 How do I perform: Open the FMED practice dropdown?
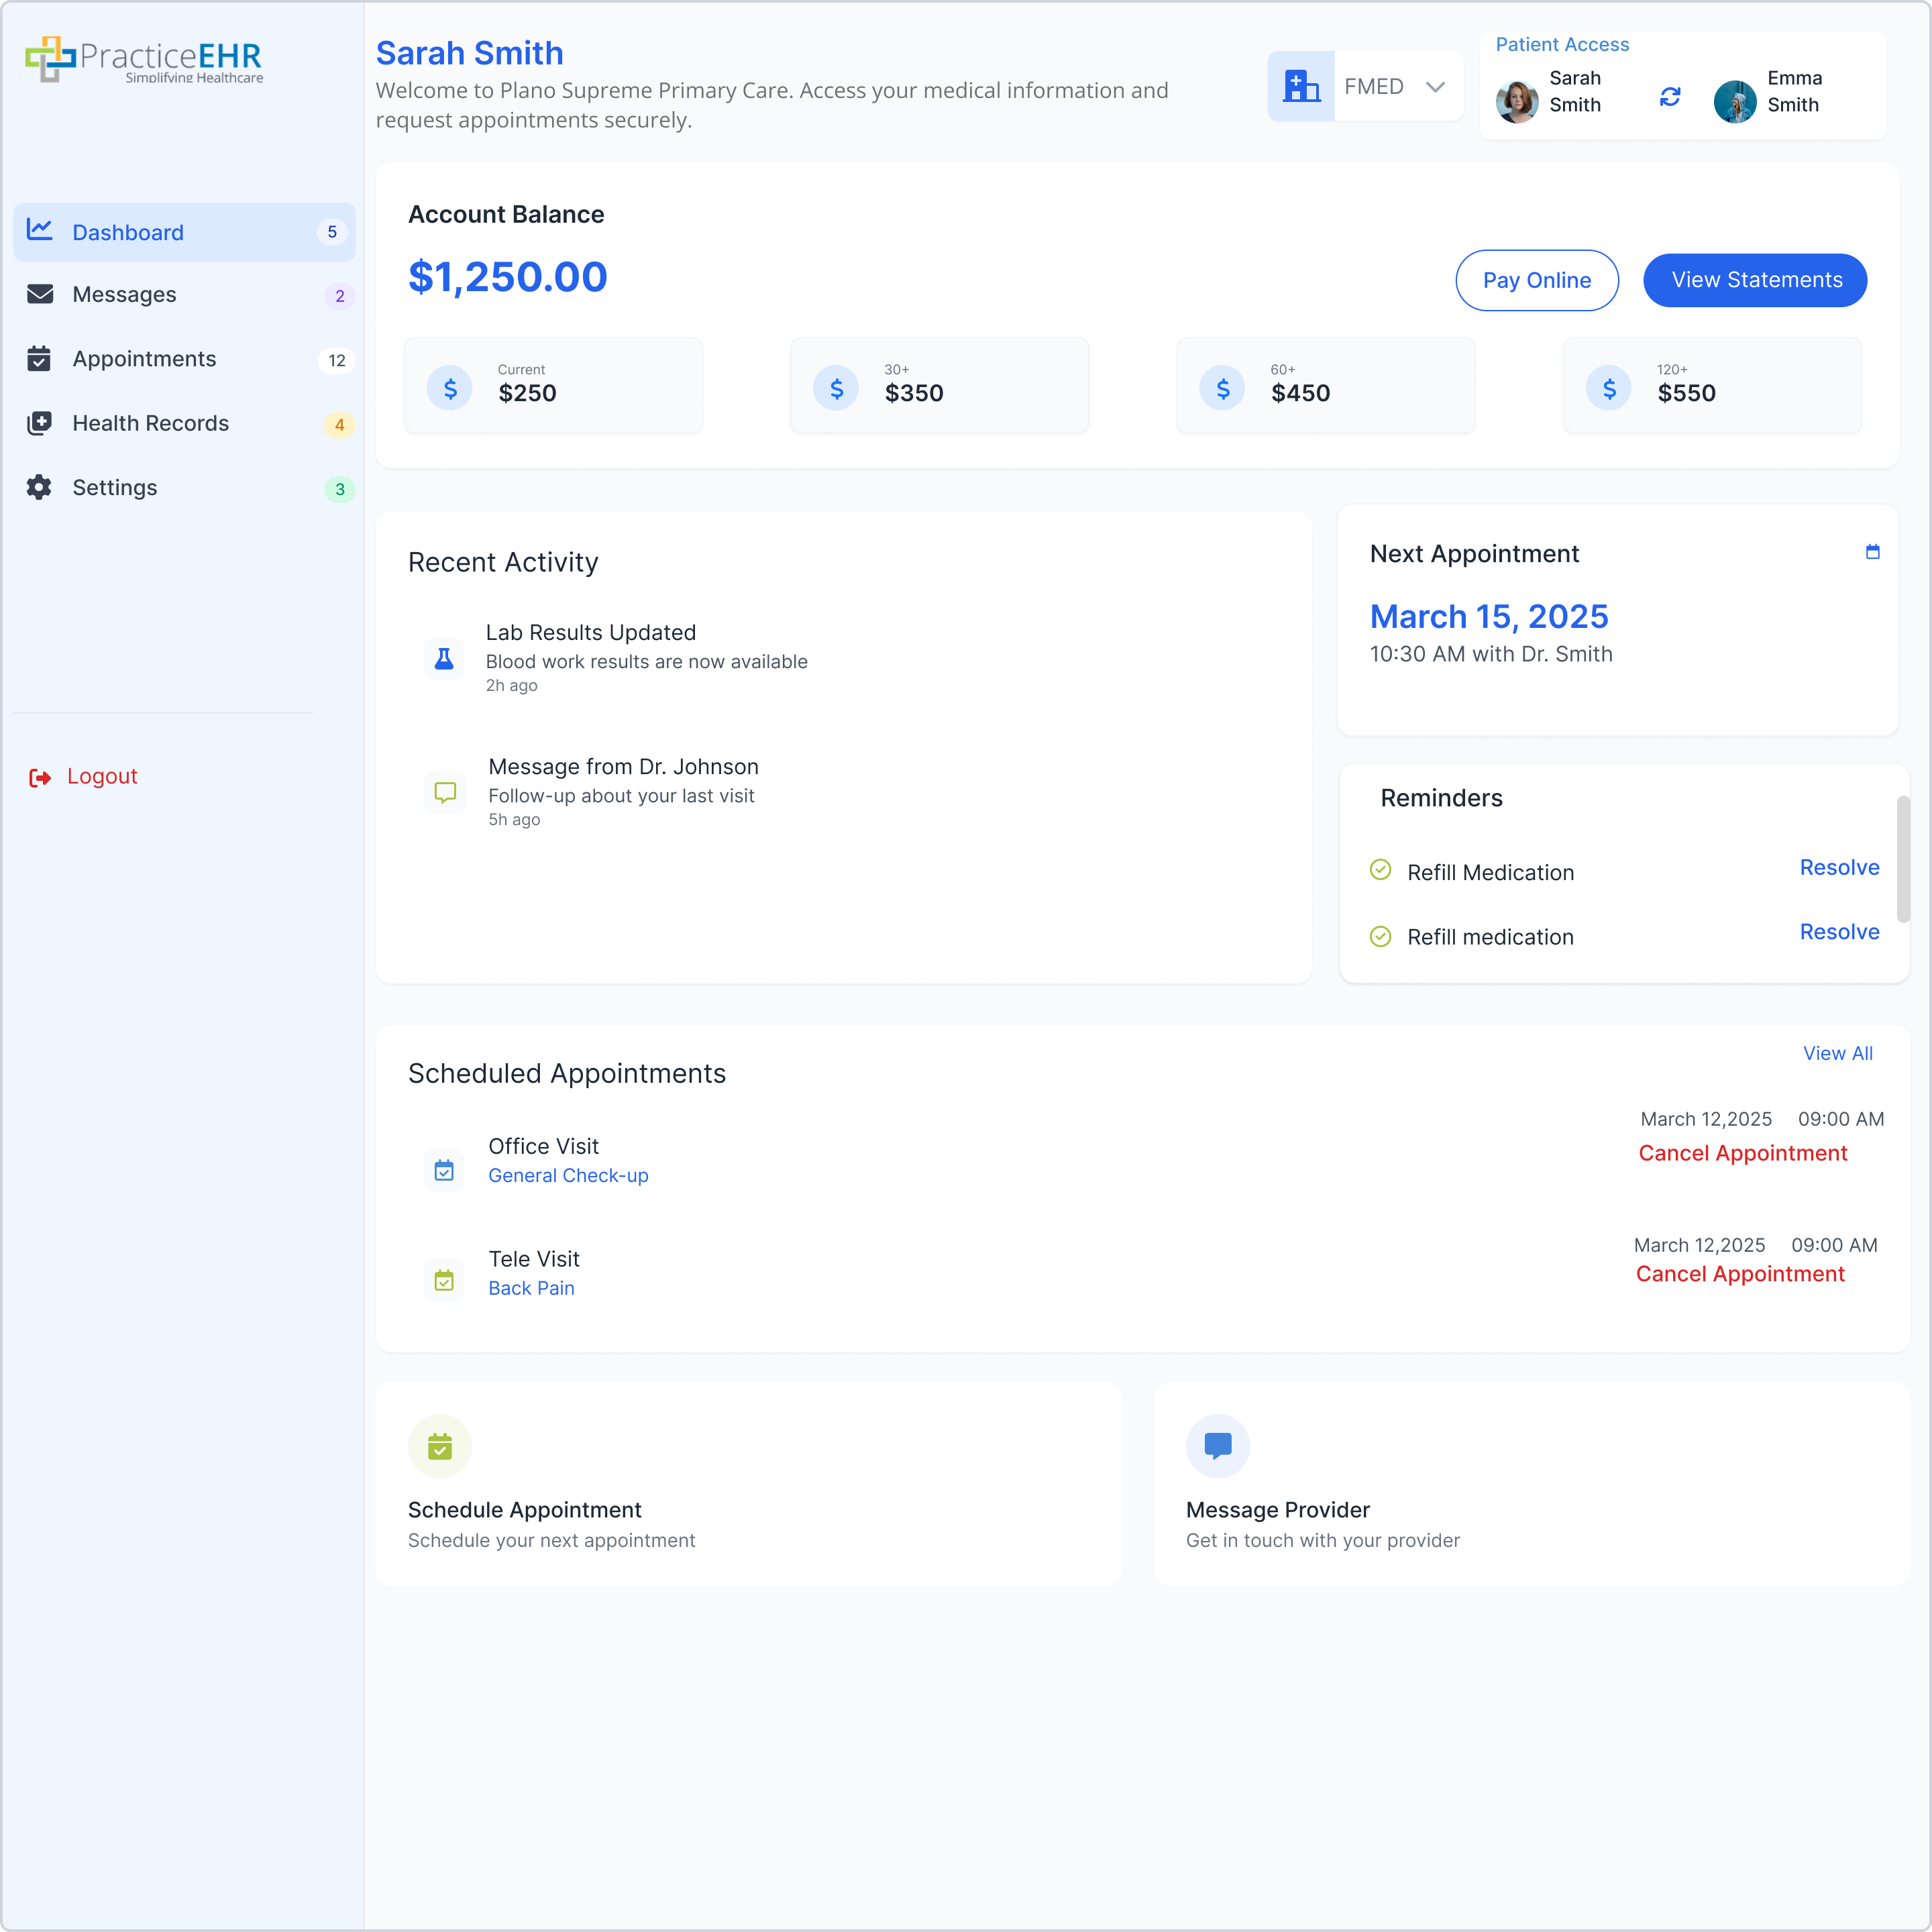[1374, 86]
